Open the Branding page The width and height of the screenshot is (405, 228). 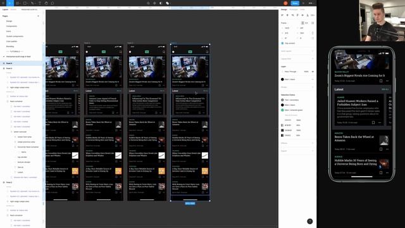coord(10,46)
